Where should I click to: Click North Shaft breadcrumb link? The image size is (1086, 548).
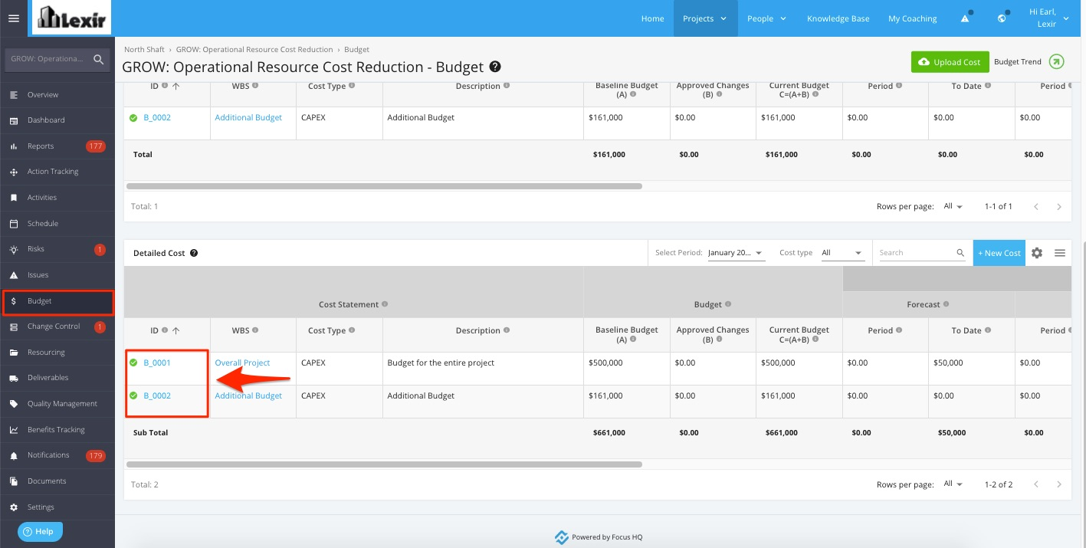pos(144,49)
